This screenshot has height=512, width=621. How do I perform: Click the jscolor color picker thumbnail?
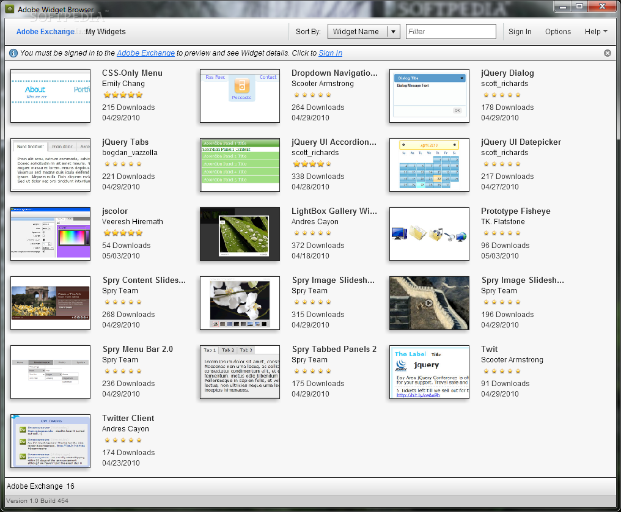click(x=50, y=234)
